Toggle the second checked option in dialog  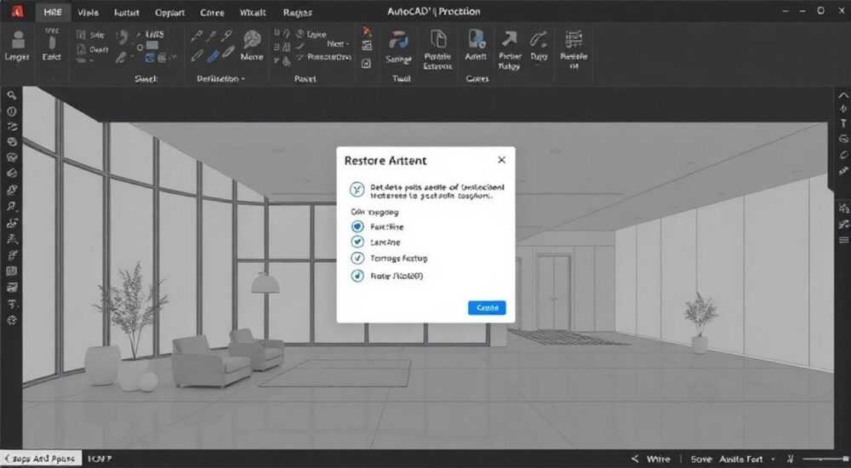357,242
